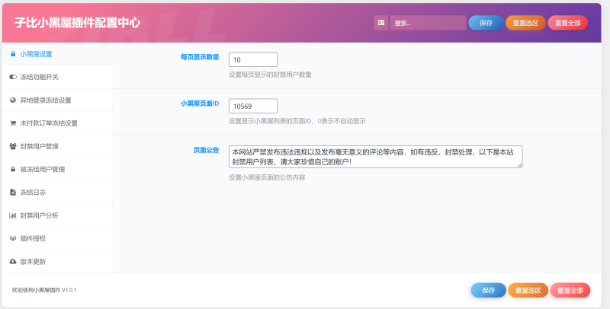The width and height of the screenshot is (610, 309).
Task: Click the 保存 button in the header
Action: click(x=486, y=23)
